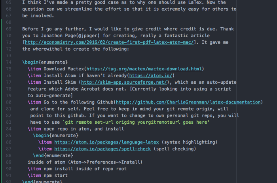Open the economistry.com article link
The height and width of the screenshot is (183, 277).
coord(109,42)
